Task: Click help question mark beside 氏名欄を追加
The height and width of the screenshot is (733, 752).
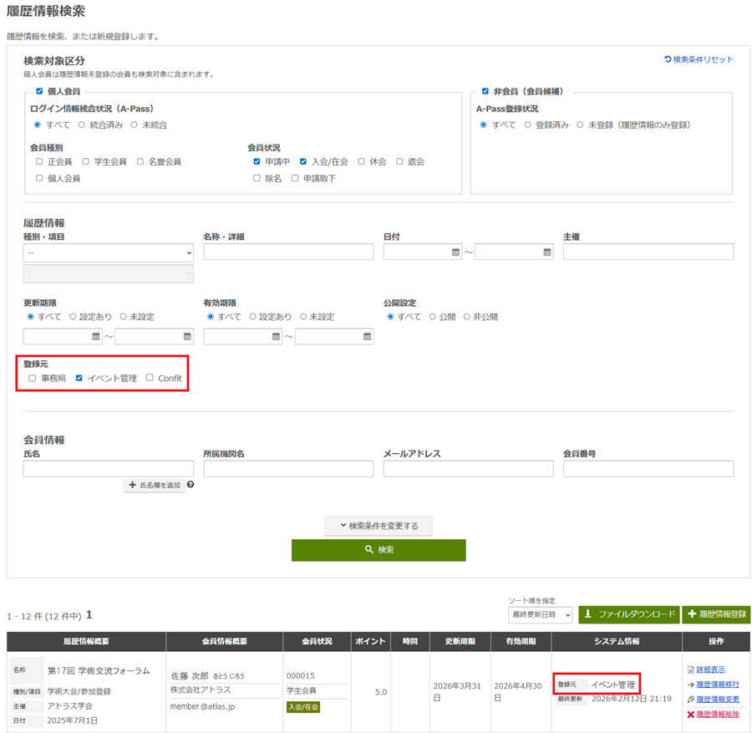Action: click(x=191, y=485)
